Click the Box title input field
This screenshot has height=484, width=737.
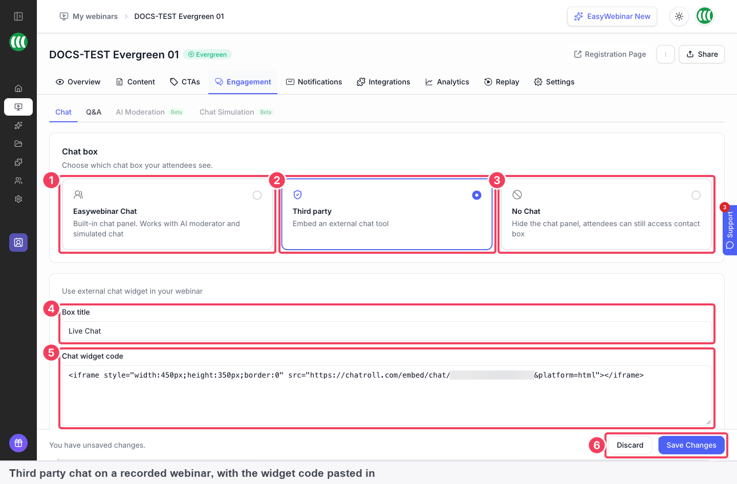click(x=387, y=331)
